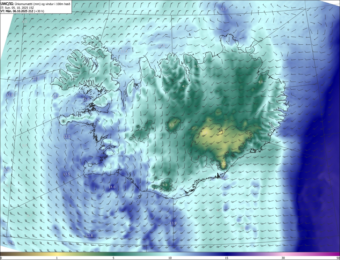
Task: Click the 10 tick on the color scale
Action: click(170, 258)
